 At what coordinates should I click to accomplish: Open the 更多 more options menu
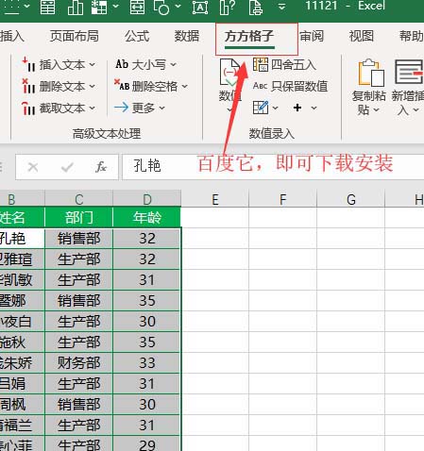[x=140, y=108]
